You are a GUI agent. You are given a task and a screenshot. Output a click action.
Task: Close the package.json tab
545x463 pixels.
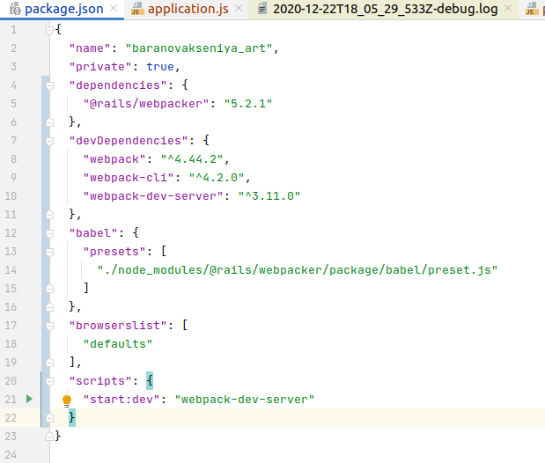click(114, 8)
